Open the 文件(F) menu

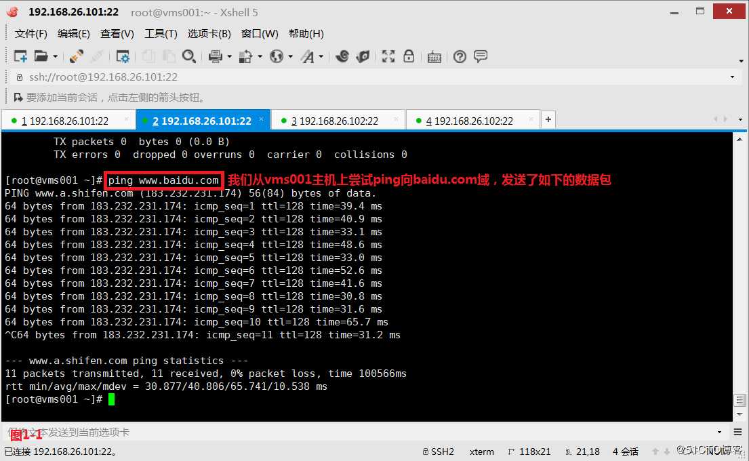[31, 33]
